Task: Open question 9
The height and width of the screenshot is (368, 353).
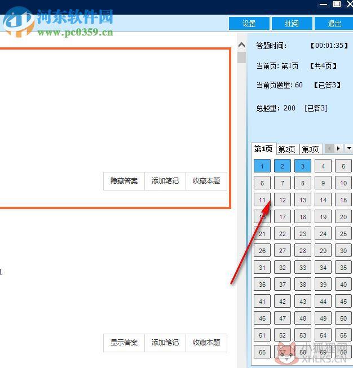Action: coord(323,183)
